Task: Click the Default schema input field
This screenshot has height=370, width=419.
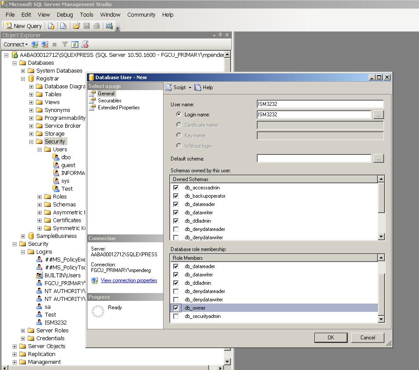Action: pyautogui.click(x=314, y=158)
